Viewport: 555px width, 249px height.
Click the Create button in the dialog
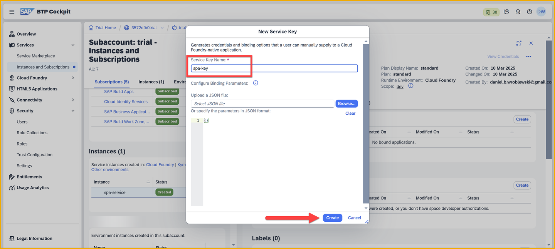pyautogui.click(x=332, y=218)
